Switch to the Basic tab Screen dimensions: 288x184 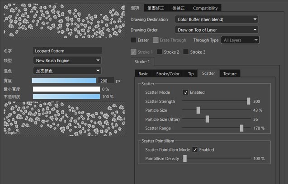pyautogui.click(x=143, y=74)
